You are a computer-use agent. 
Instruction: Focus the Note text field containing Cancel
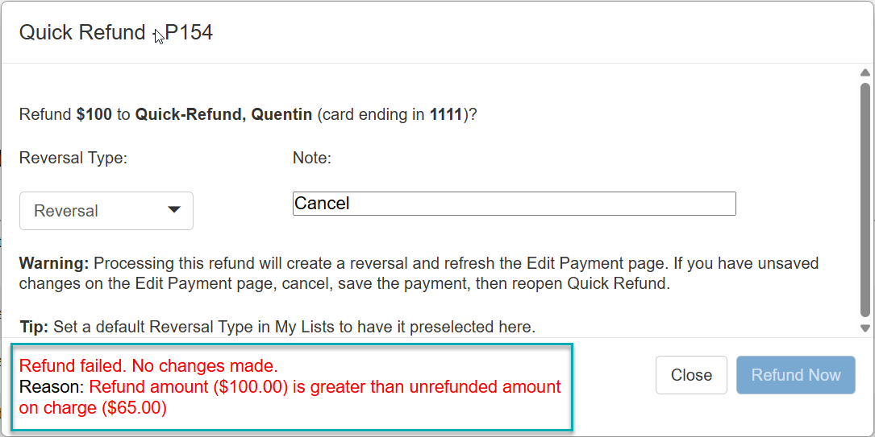[514, 204]
